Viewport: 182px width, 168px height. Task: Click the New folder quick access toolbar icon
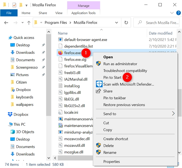[x=21, y=5]
